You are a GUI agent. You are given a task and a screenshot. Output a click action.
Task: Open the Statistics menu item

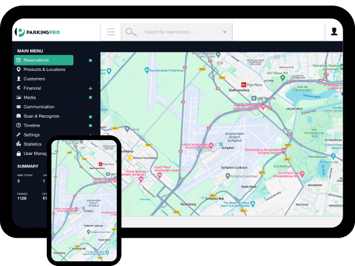(33, 144)
